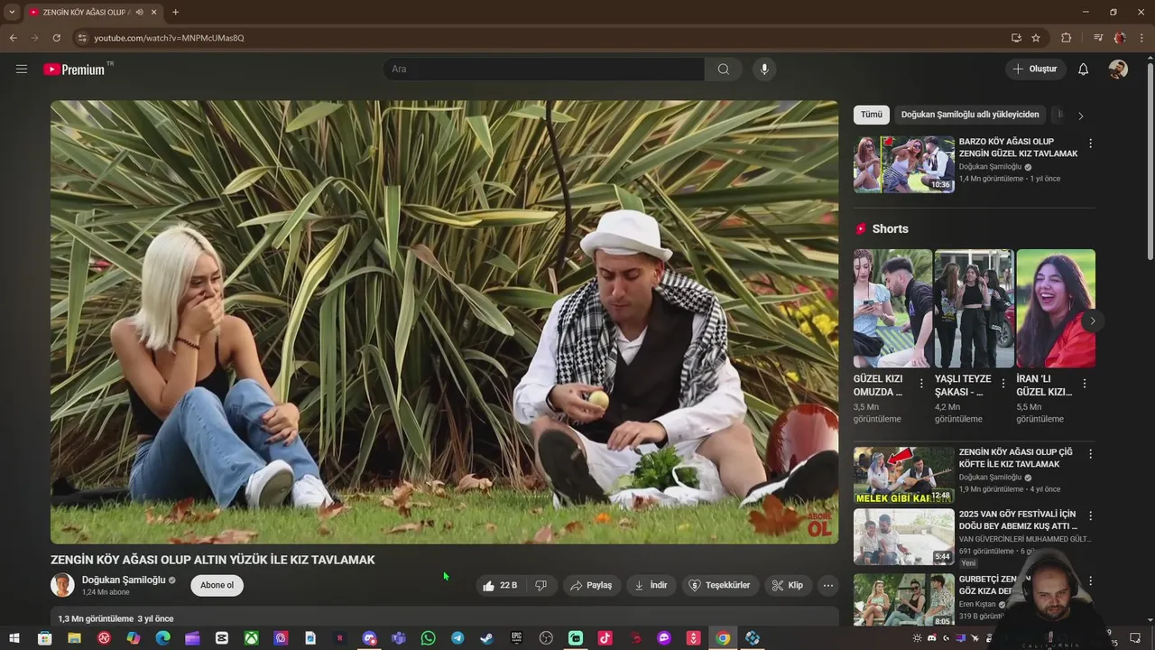Create a clip with Klip button

pyautogui.click(x=788, y=585)
